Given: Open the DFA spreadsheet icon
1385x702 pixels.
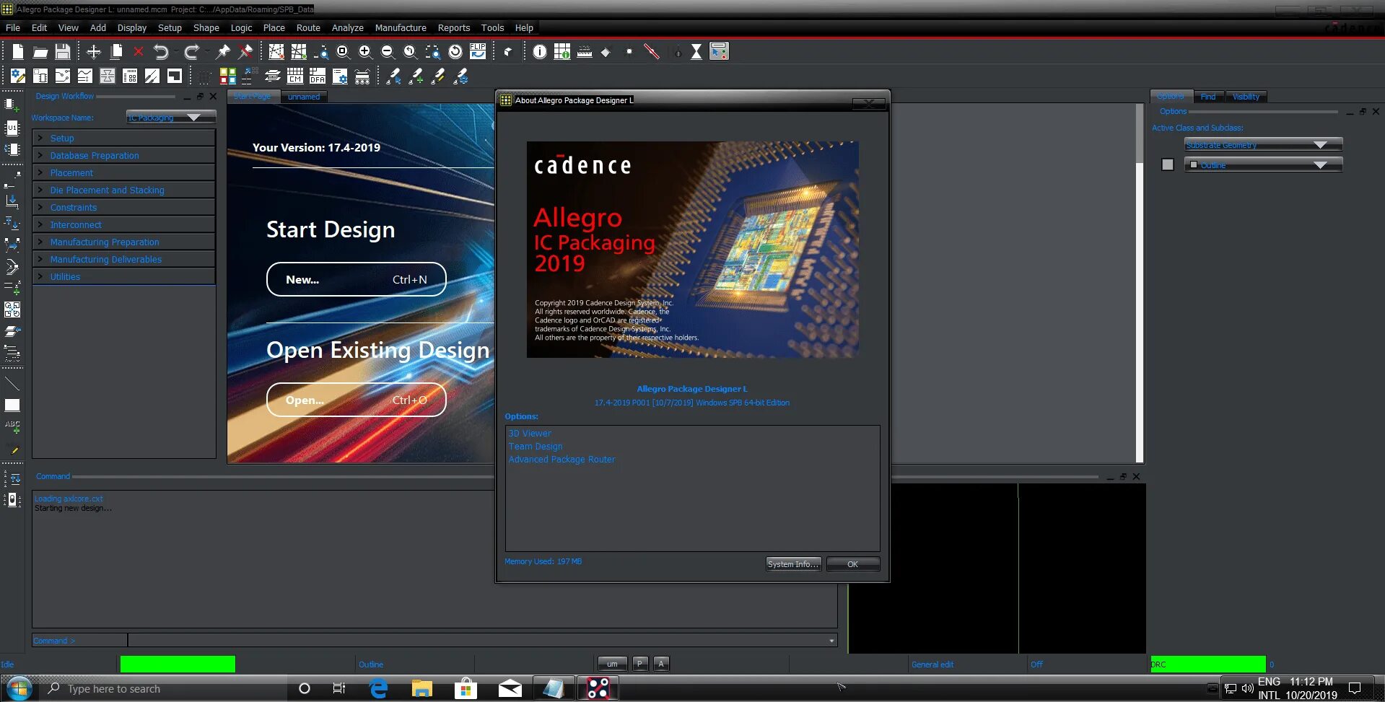Looking at the screenshot, I should pyautogui.click(x=318, y=76).
